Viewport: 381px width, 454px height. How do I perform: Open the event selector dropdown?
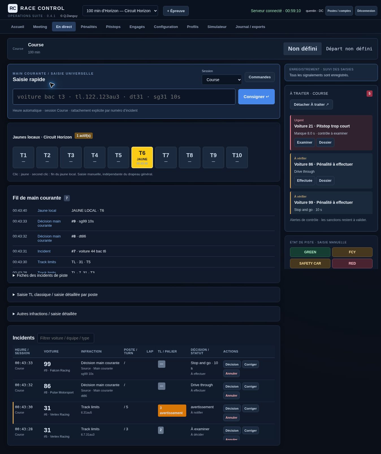coord(120,11)
